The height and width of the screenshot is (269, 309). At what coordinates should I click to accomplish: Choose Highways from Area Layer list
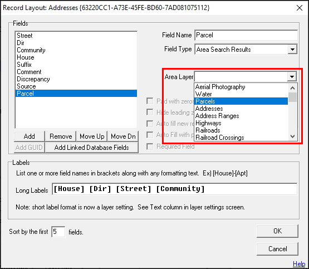pos(241,123)
